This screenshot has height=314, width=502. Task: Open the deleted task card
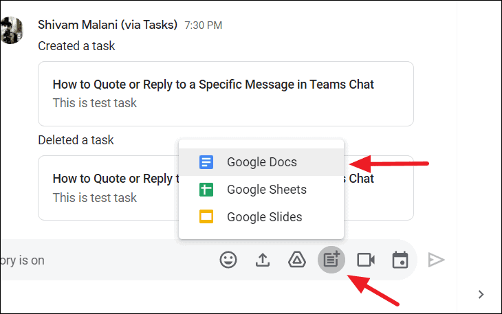(108, 188)
